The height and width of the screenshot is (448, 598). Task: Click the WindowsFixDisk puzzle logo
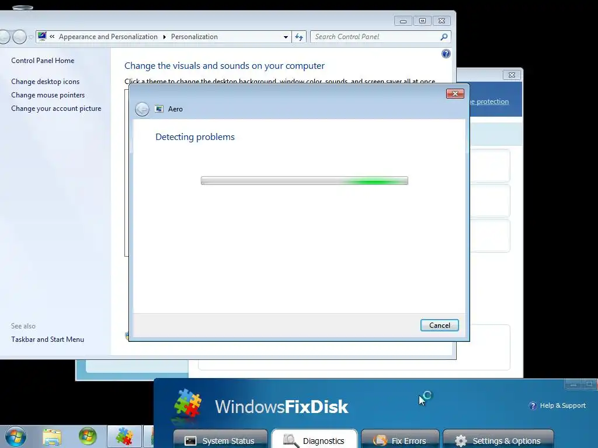[x=187, y=403]
